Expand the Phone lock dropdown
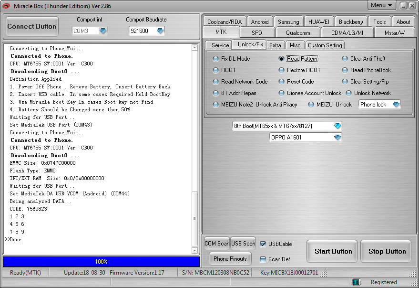Image resolution: width=419 pixels, height=288 pixels. (396, 105)
